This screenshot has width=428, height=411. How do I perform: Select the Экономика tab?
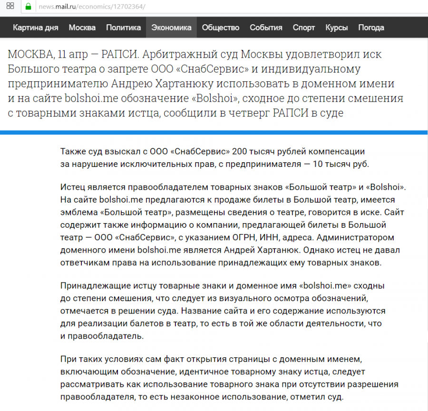tap(171, 27)
